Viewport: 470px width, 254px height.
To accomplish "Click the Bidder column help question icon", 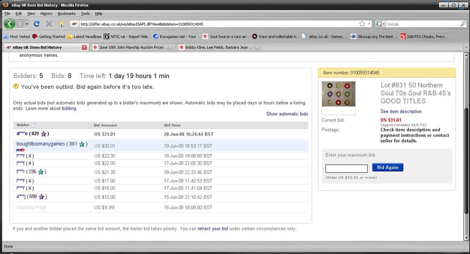I will tap(34, 125).
